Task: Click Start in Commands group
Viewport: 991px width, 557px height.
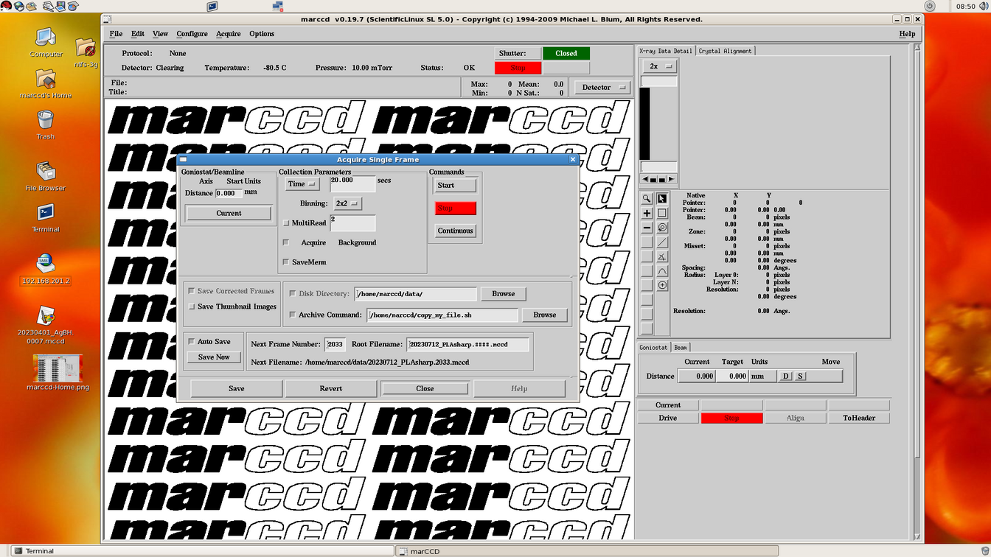Action: tap(455, 185)
